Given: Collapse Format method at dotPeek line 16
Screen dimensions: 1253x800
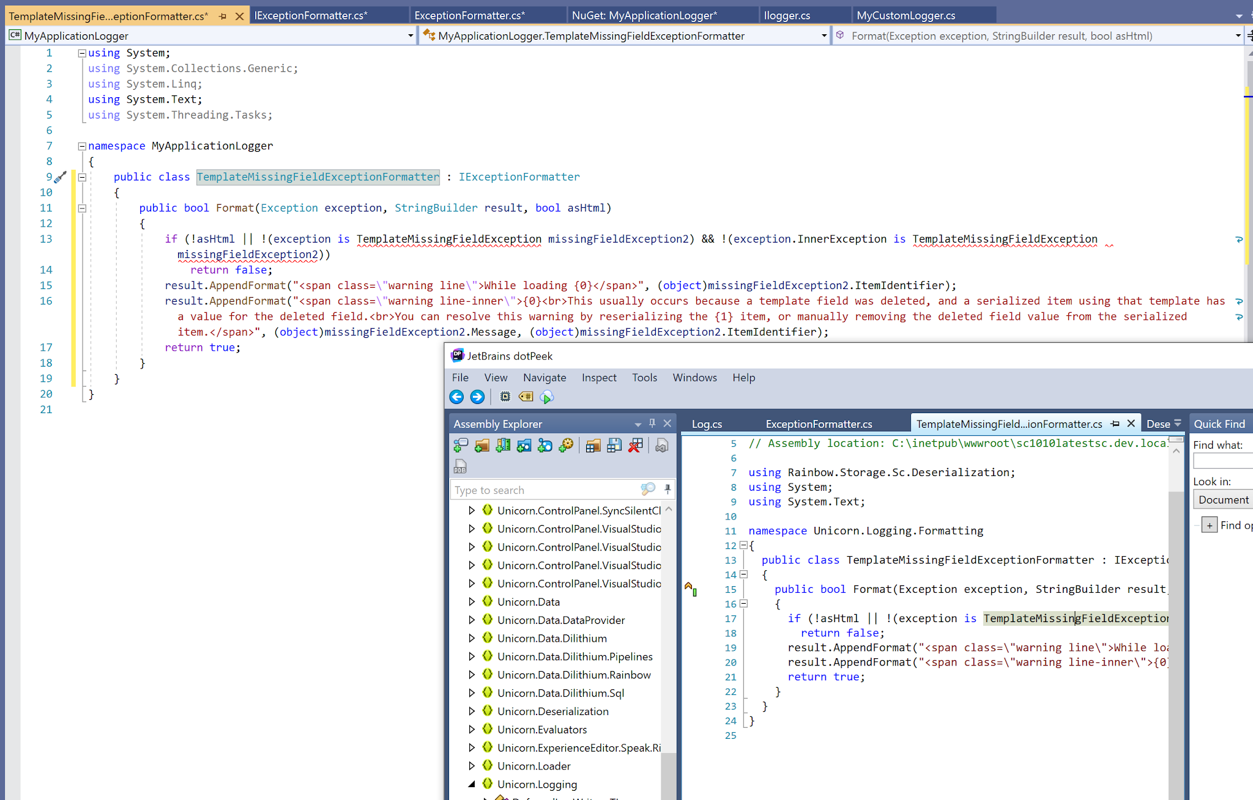Looking at the screenshot, I should pos(743,604).
